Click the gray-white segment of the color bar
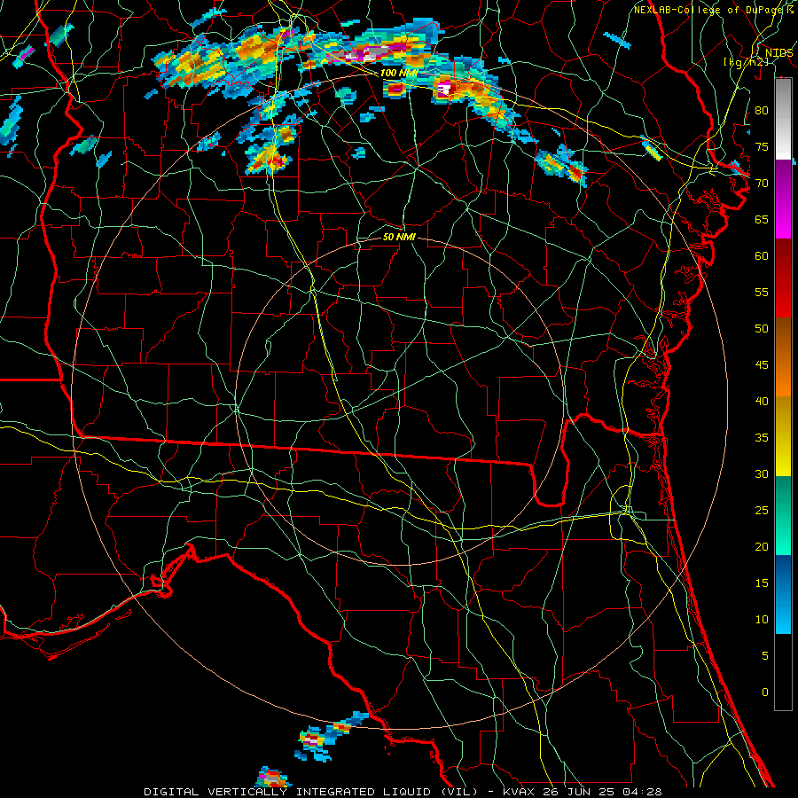Viewport: 798px width, 798px height. (x=783, y=119)
